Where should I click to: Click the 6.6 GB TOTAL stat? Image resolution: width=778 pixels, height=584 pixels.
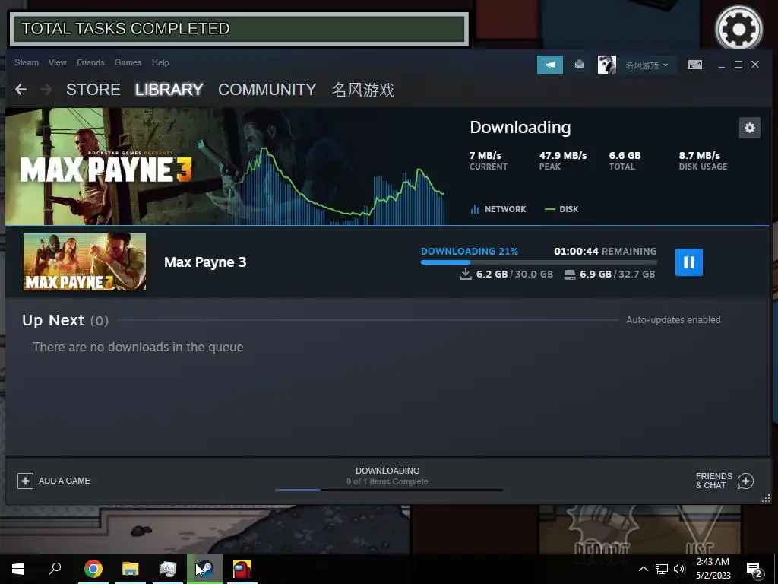coord(625,160)
